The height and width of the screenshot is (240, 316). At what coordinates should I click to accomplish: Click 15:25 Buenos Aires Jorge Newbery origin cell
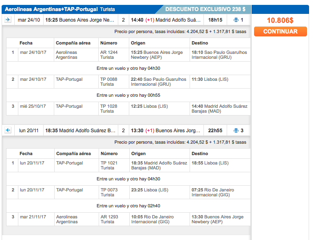point(159,55)
